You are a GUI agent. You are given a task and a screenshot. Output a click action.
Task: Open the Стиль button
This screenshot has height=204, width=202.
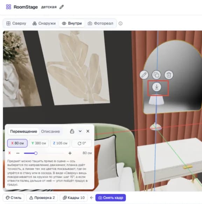tap(14, 198)
